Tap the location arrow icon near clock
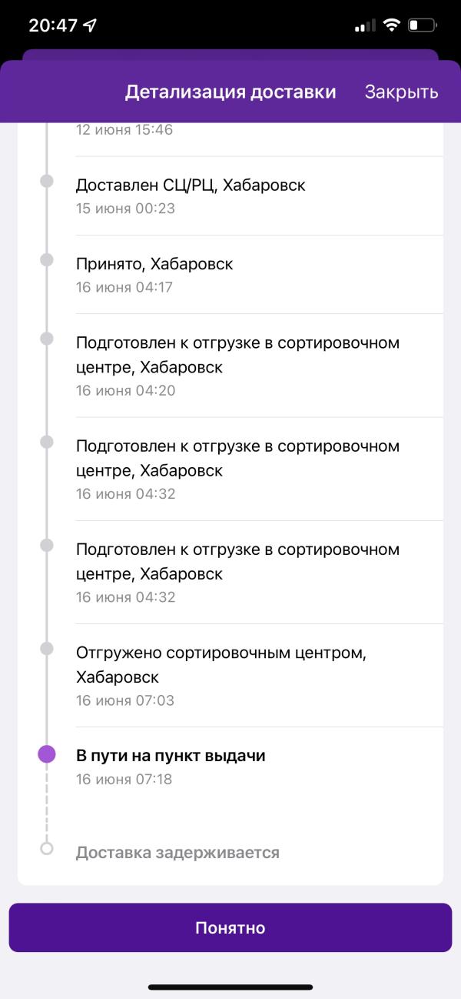The image size is (461, 999). tap(91, 25)
